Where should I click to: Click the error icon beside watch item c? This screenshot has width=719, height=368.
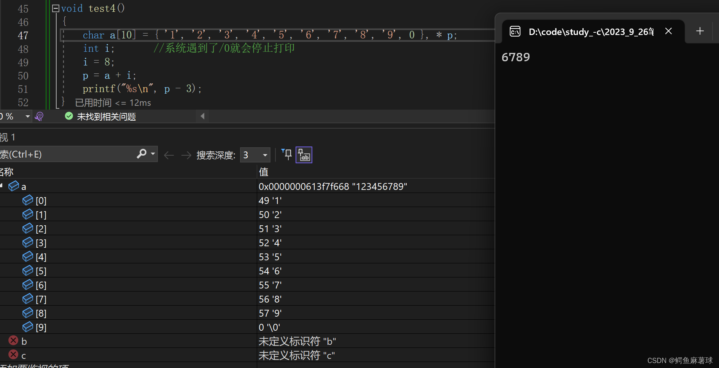click(x=13, y=354)
